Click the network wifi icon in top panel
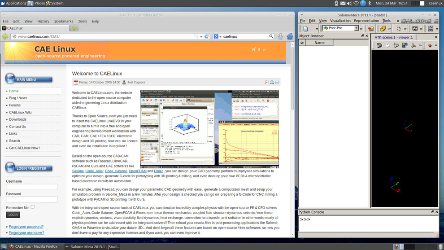 [356, 3]
